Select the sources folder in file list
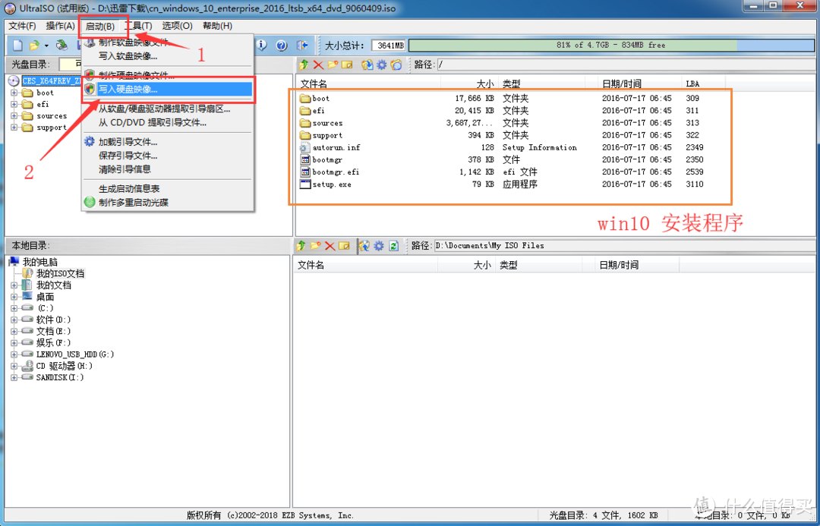 (x=327, y=124)
